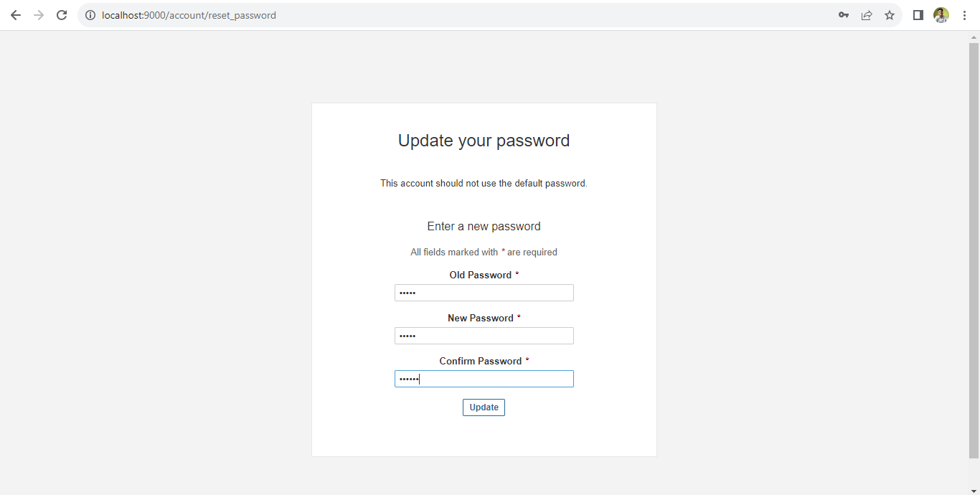The width and height of the screenshot is (980, 495).
Task: View site information for localhost
Action: click(90, 15)
